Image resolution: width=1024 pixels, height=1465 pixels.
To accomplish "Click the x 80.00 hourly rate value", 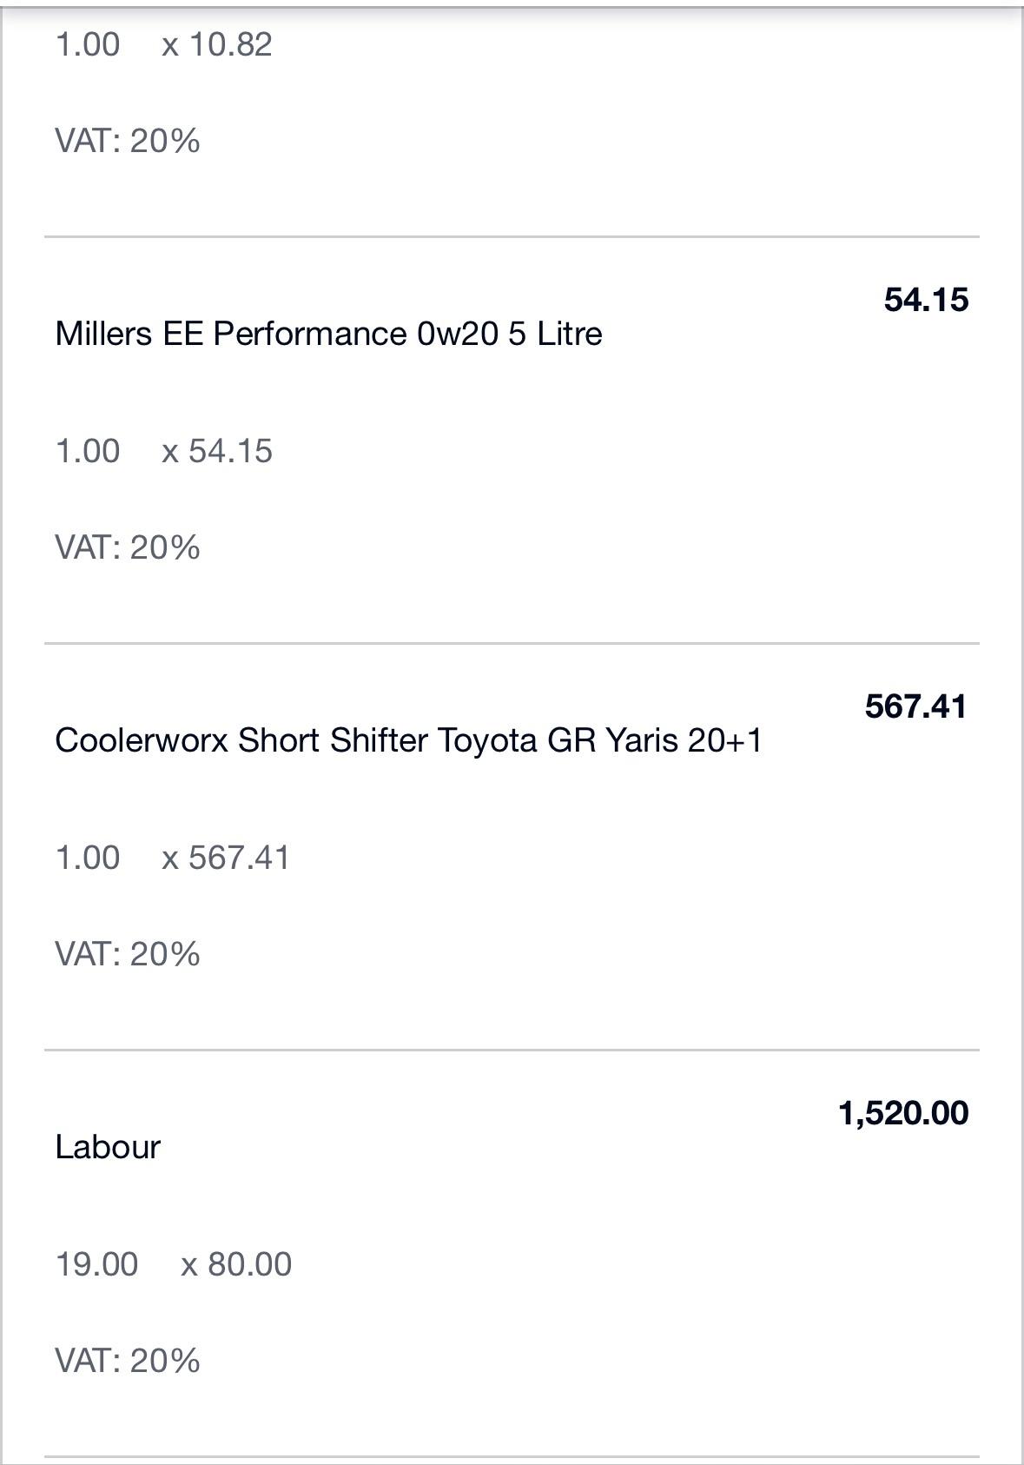I will 236,1264.
